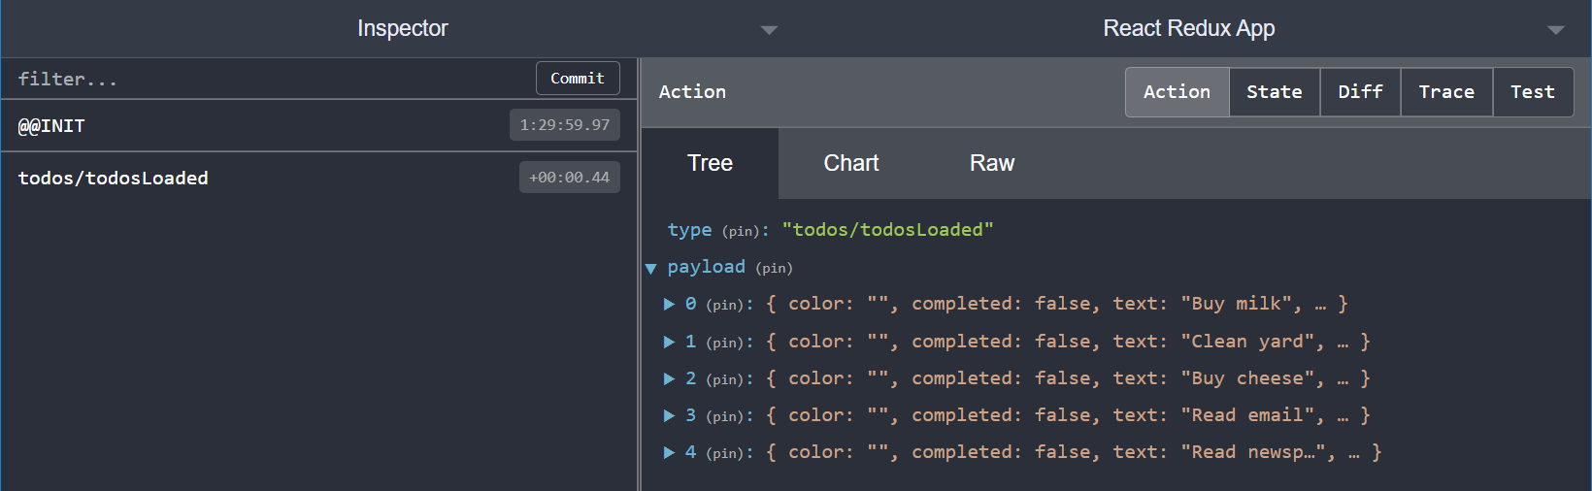Click the Commit button
This screenshot has height=491, width=1592.
(x=577, y=79)
